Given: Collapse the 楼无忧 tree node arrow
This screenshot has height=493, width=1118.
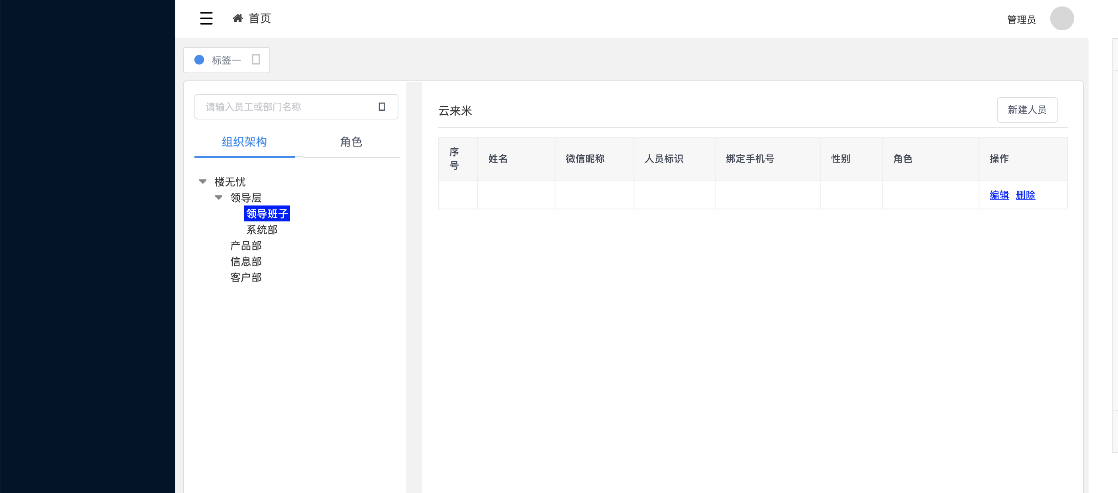Looking at the screenshot, I should [203, 182].
